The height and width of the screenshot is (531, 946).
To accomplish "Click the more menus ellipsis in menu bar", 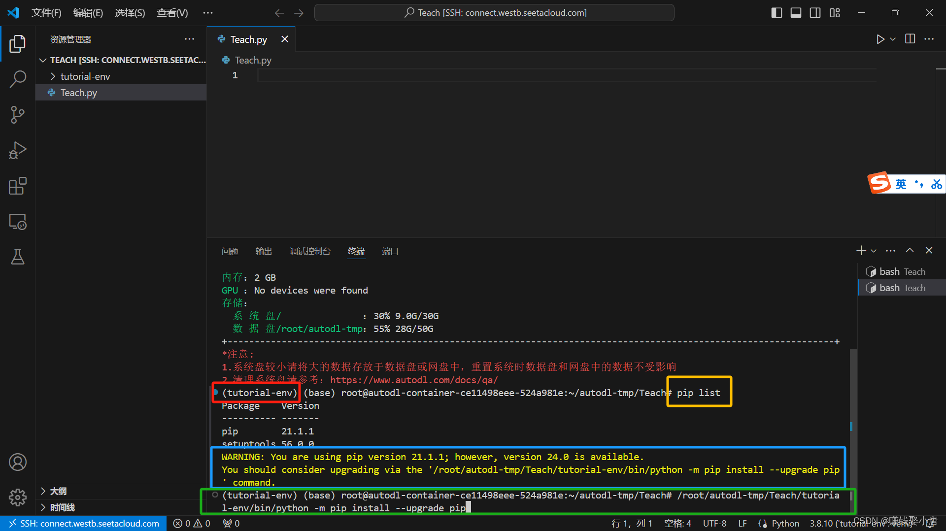I will coord(208,13).
